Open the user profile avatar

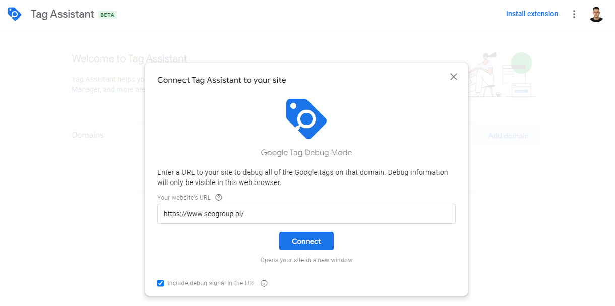(596, 14)
